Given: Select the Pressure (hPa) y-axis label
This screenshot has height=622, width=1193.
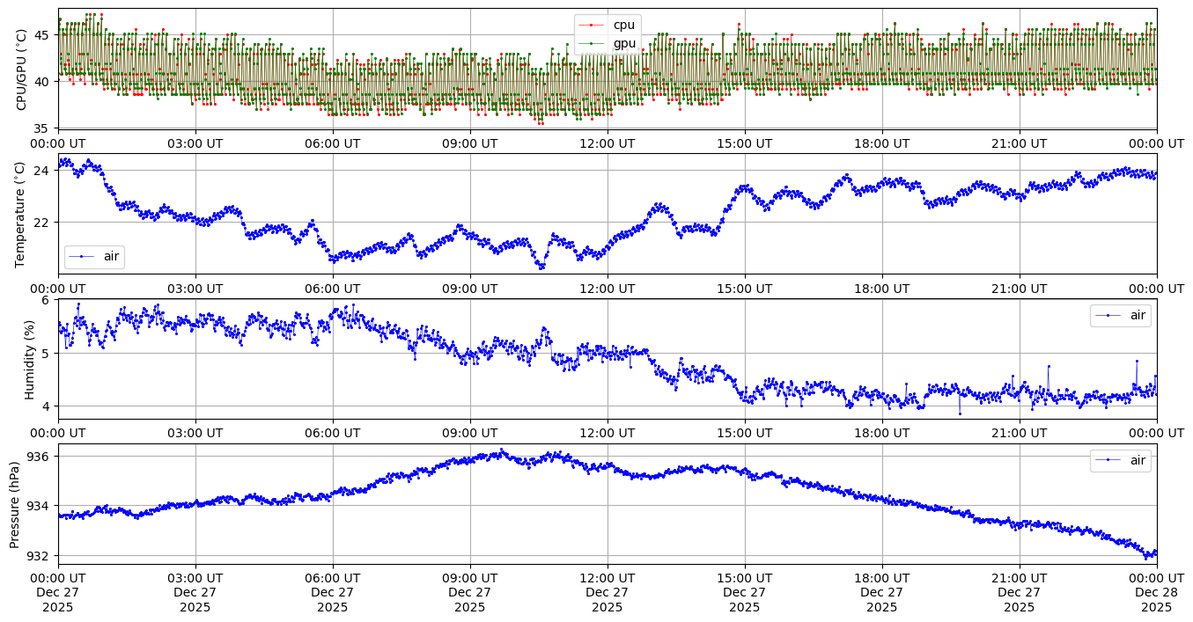Looking at the screenshot, I should pos(15,504).
